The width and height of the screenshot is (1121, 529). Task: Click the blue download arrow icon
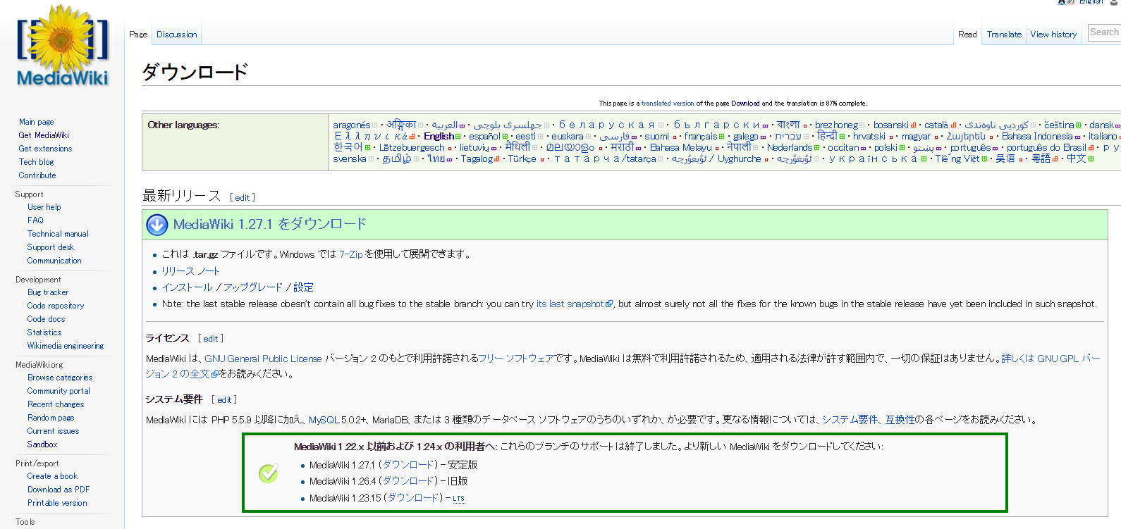coord(157,225)
